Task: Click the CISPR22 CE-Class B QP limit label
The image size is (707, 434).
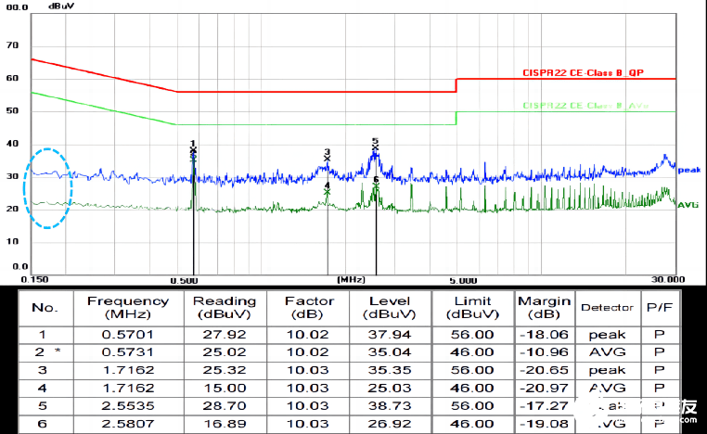Action: (x=582, y=72)
